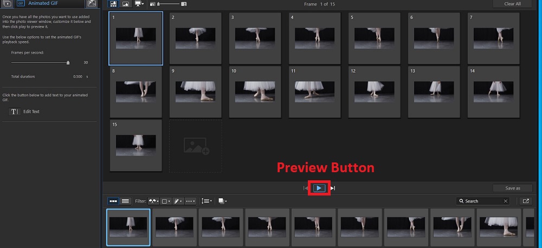Click the total duration value 0.500
This screenshot has width=542, height=248.
pyautogui.click(x=78, y=77)
